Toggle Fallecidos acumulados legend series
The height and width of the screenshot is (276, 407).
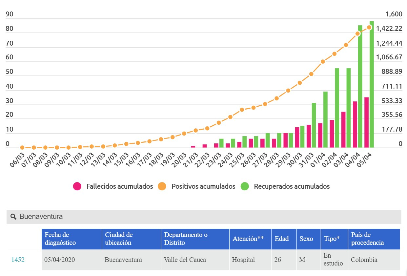point(113,186)
